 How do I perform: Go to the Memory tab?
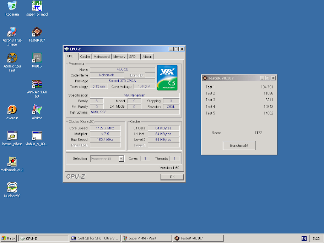(119, 56)
